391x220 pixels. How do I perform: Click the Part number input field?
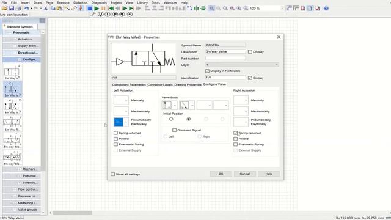(225, 58)
